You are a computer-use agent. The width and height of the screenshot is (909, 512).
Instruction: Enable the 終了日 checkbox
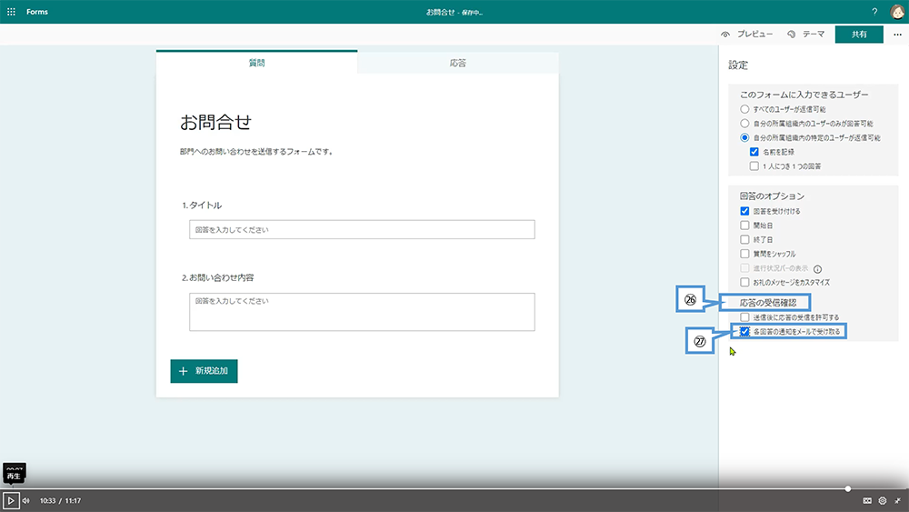pyautogui.click(x=745, y=239)
